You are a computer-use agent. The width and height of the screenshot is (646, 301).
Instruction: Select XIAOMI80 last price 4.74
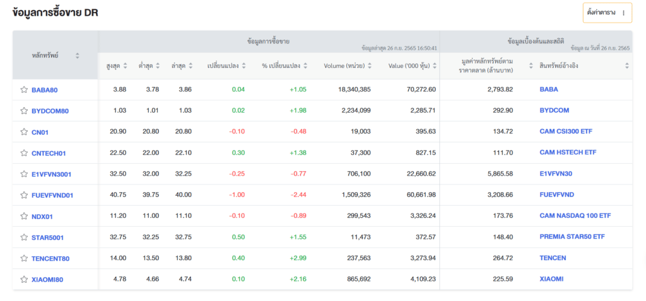pos(185,279)
